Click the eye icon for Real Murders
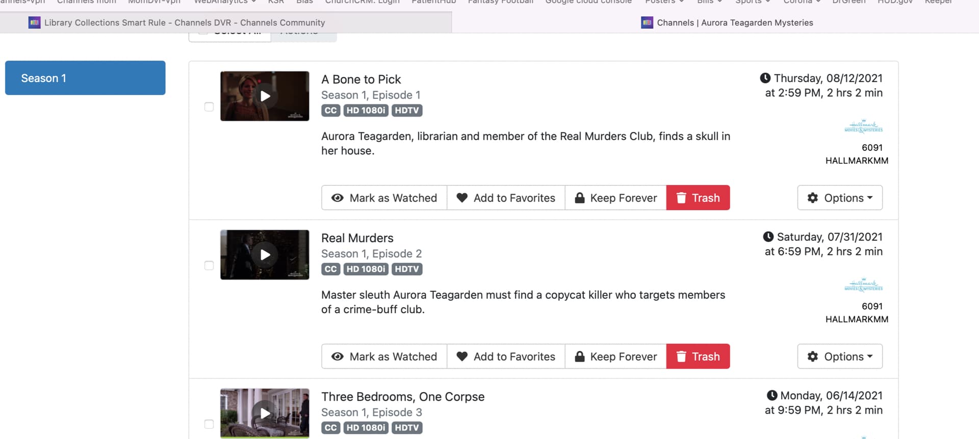The image size is (979, 439). pos(337,356)
